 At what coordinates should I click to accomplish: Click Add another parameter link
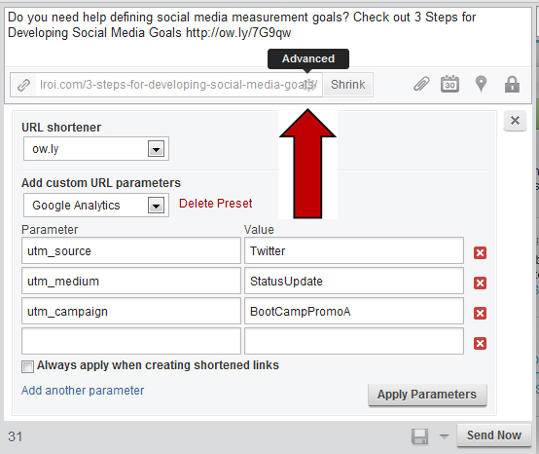[83, 391]
